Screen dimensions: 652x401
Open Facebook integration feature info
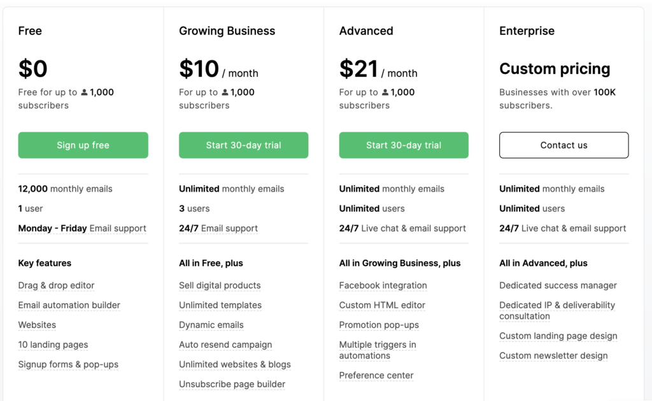tap(383, 286)
